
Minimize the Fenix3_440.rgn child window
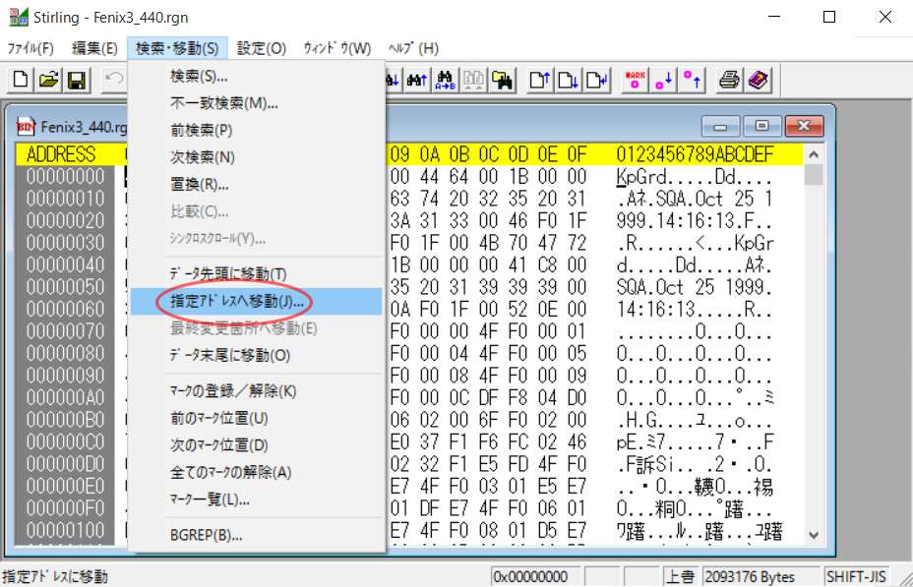point(720,126)
